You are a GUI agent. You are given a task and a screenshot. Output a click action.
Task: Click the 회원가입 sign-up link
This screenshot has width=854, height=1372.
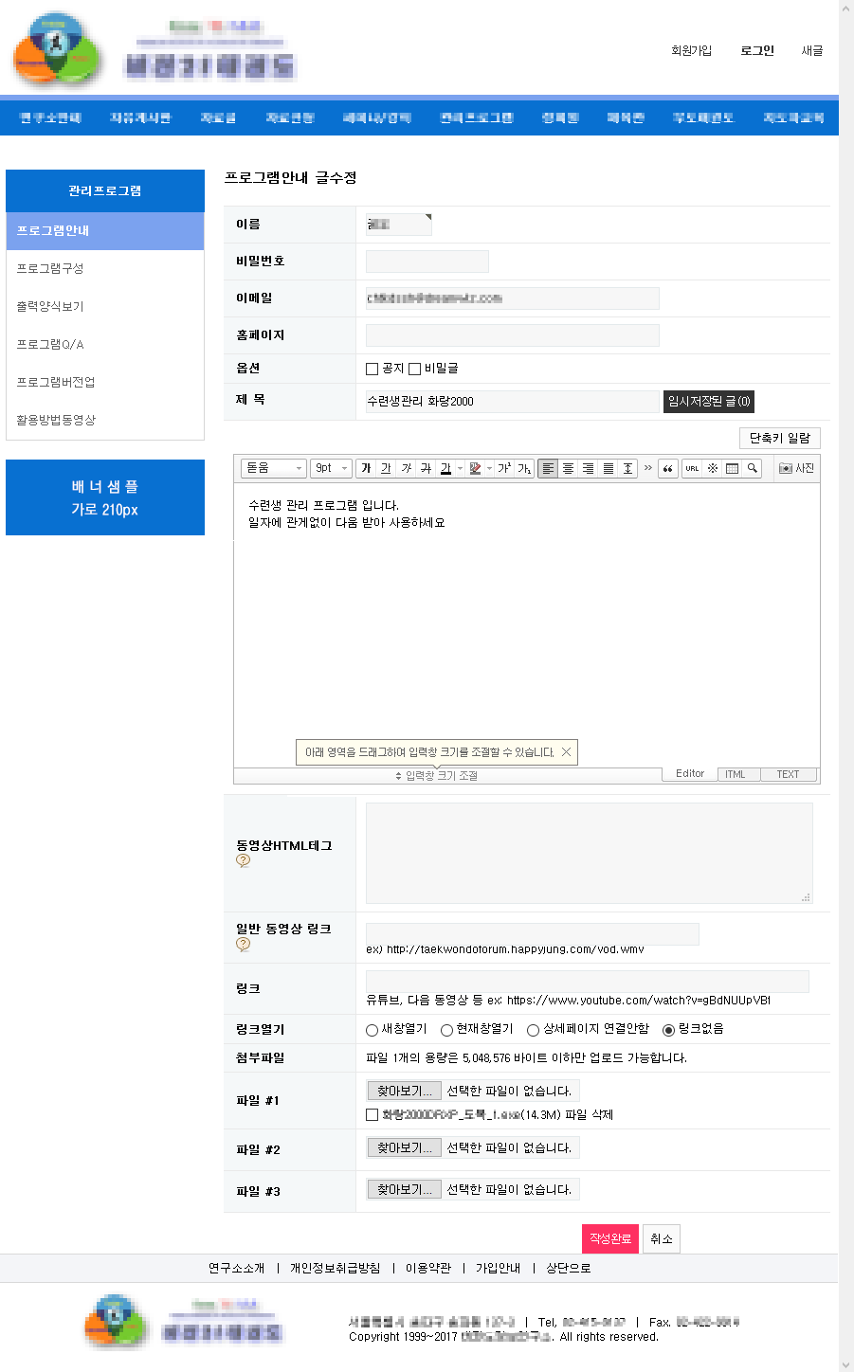[690, 51]
